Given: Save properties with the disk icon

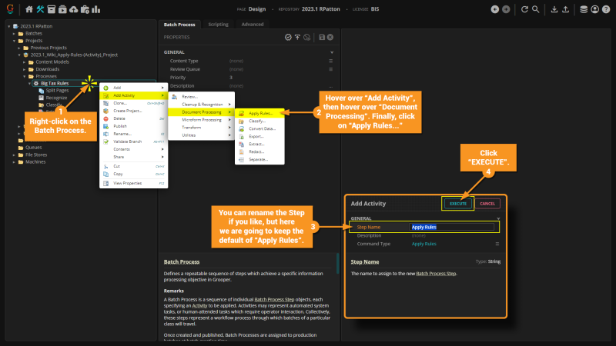Looking at the screenshot, I should 322,37.
